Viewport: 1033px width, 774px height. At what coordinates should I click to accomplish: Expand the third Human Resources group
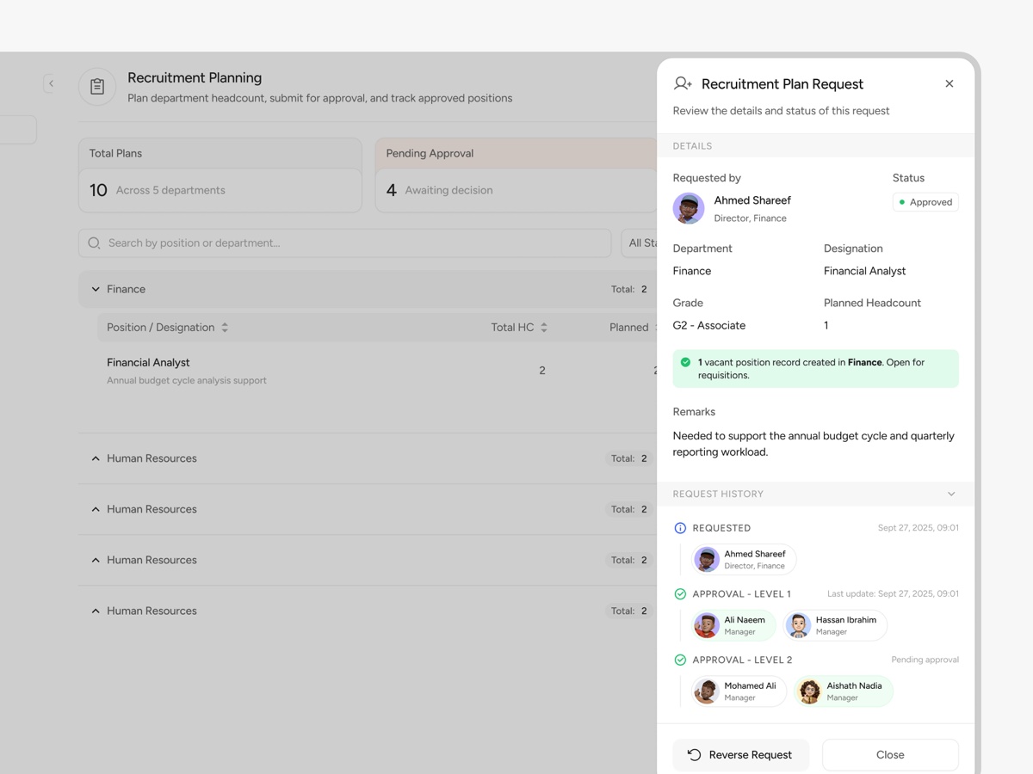(x=96, y=560)
